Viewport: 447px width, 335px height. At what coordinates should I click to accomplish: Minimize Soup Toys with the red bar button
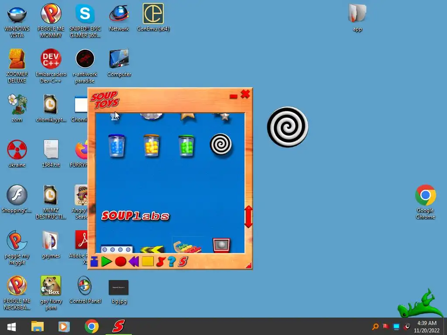(x=234, y=96)
